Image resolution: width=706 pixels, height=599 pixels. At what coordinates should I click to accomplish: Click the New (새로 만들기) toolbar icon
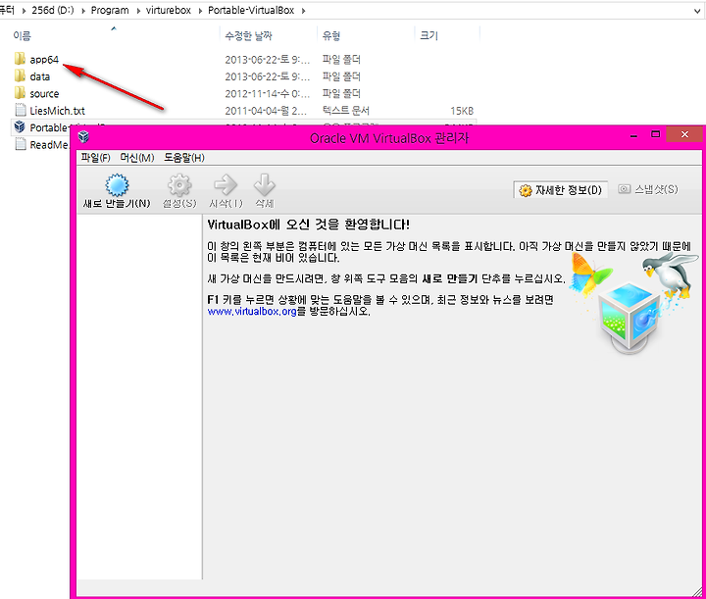pos(117,185)
